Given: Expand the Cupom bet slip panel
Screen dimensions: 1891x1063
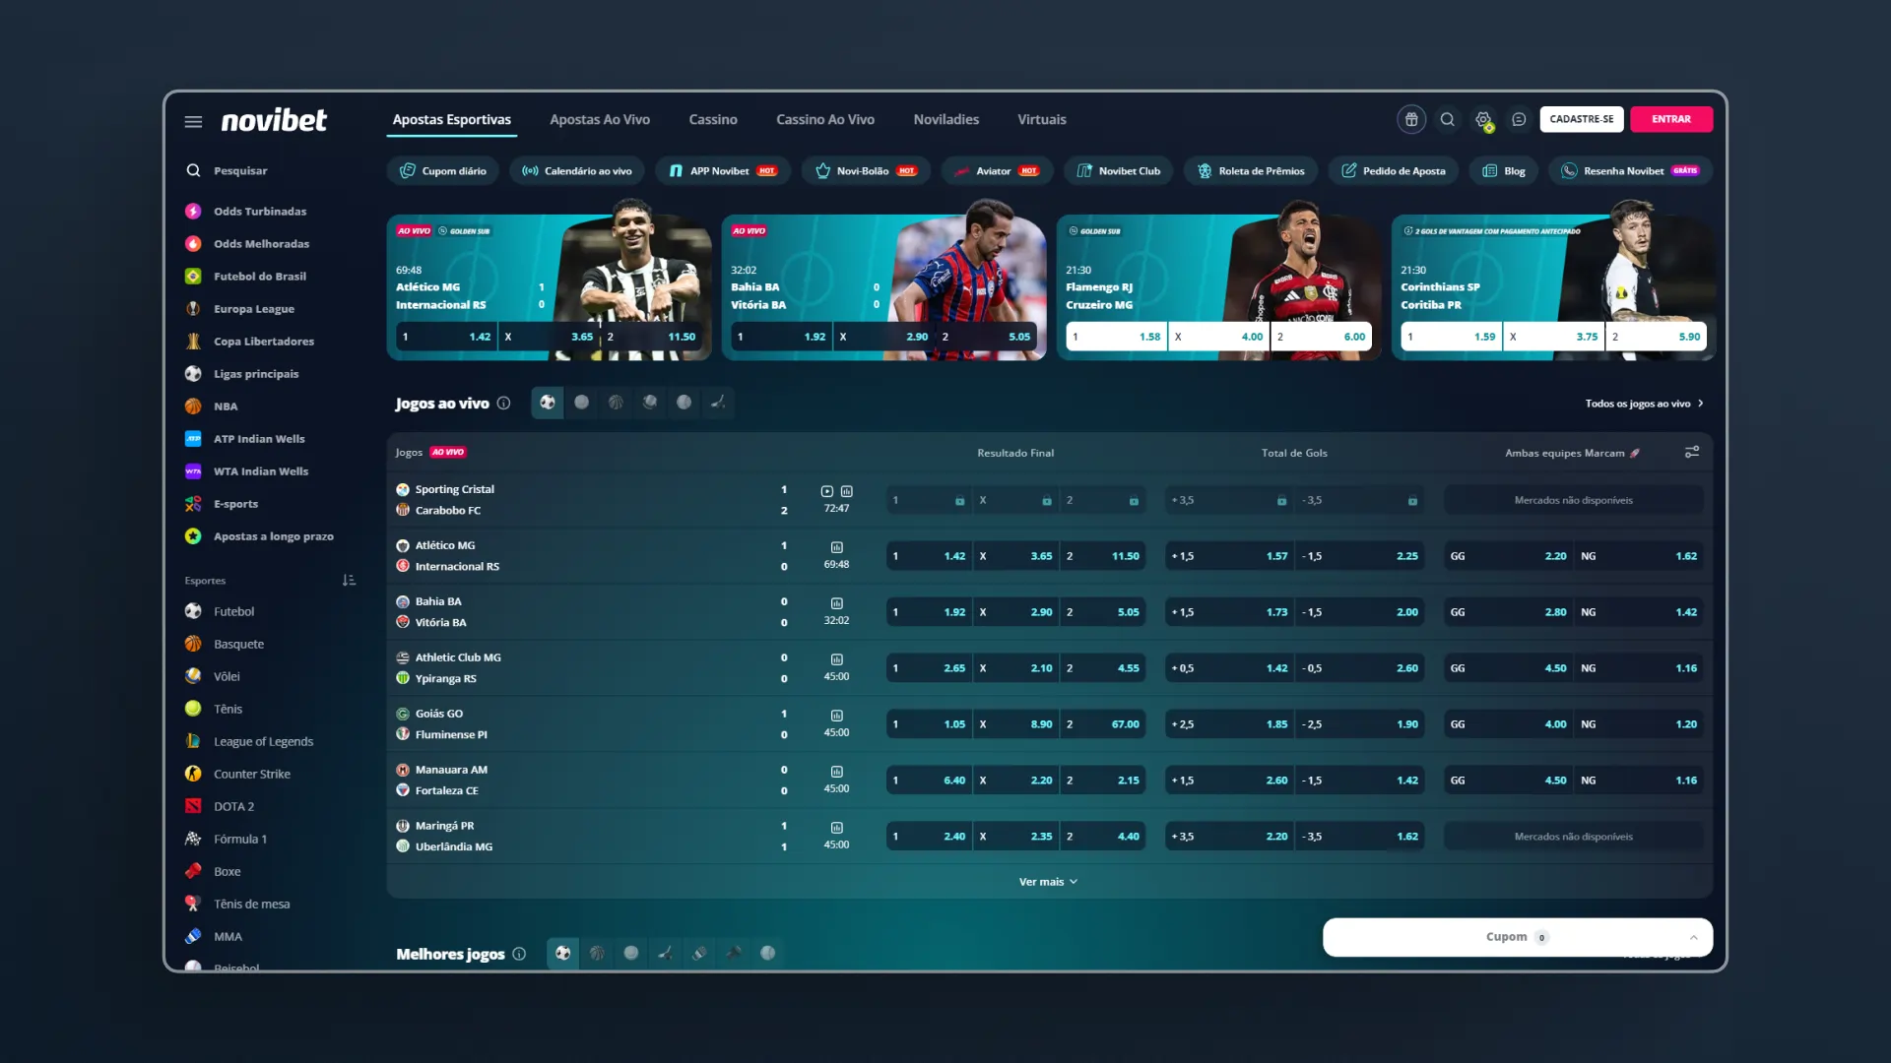Looking at the screenshot, I should [1693, 937].
